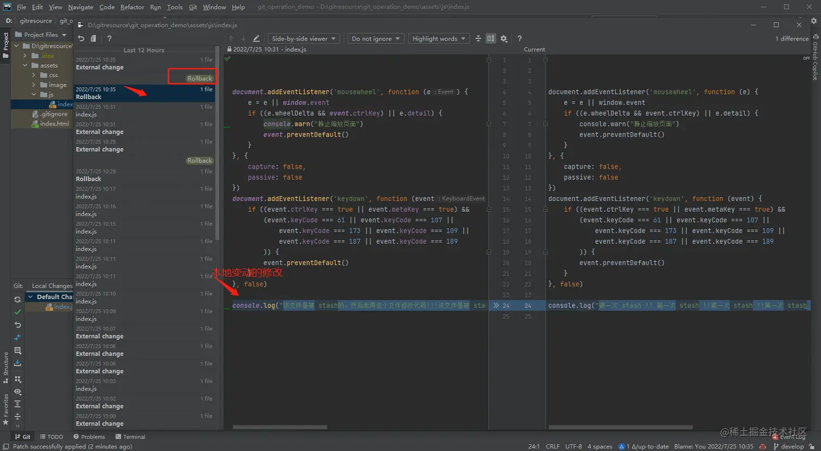Open Do not ignore dropdown

click(x=376, y=38)
